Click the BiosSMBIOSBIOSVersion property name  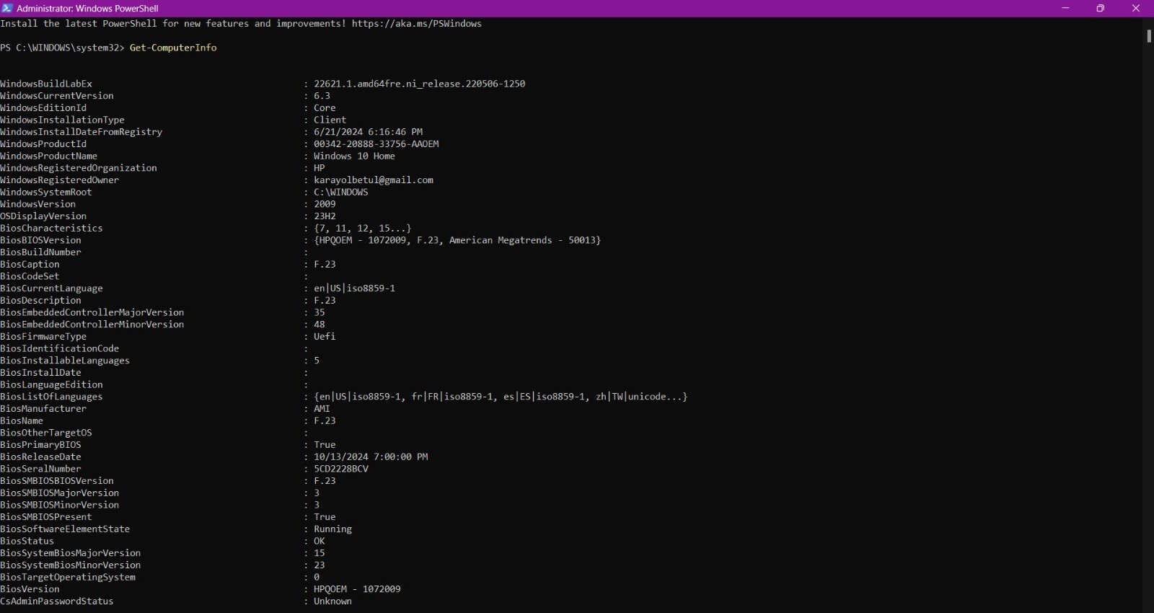pyautogui.click(x=57, y=481)
